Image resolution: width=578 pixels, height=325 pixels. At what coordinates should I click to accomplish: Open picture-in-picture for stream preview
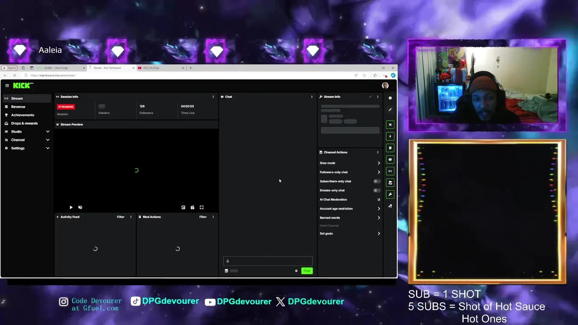click(183, 207)
